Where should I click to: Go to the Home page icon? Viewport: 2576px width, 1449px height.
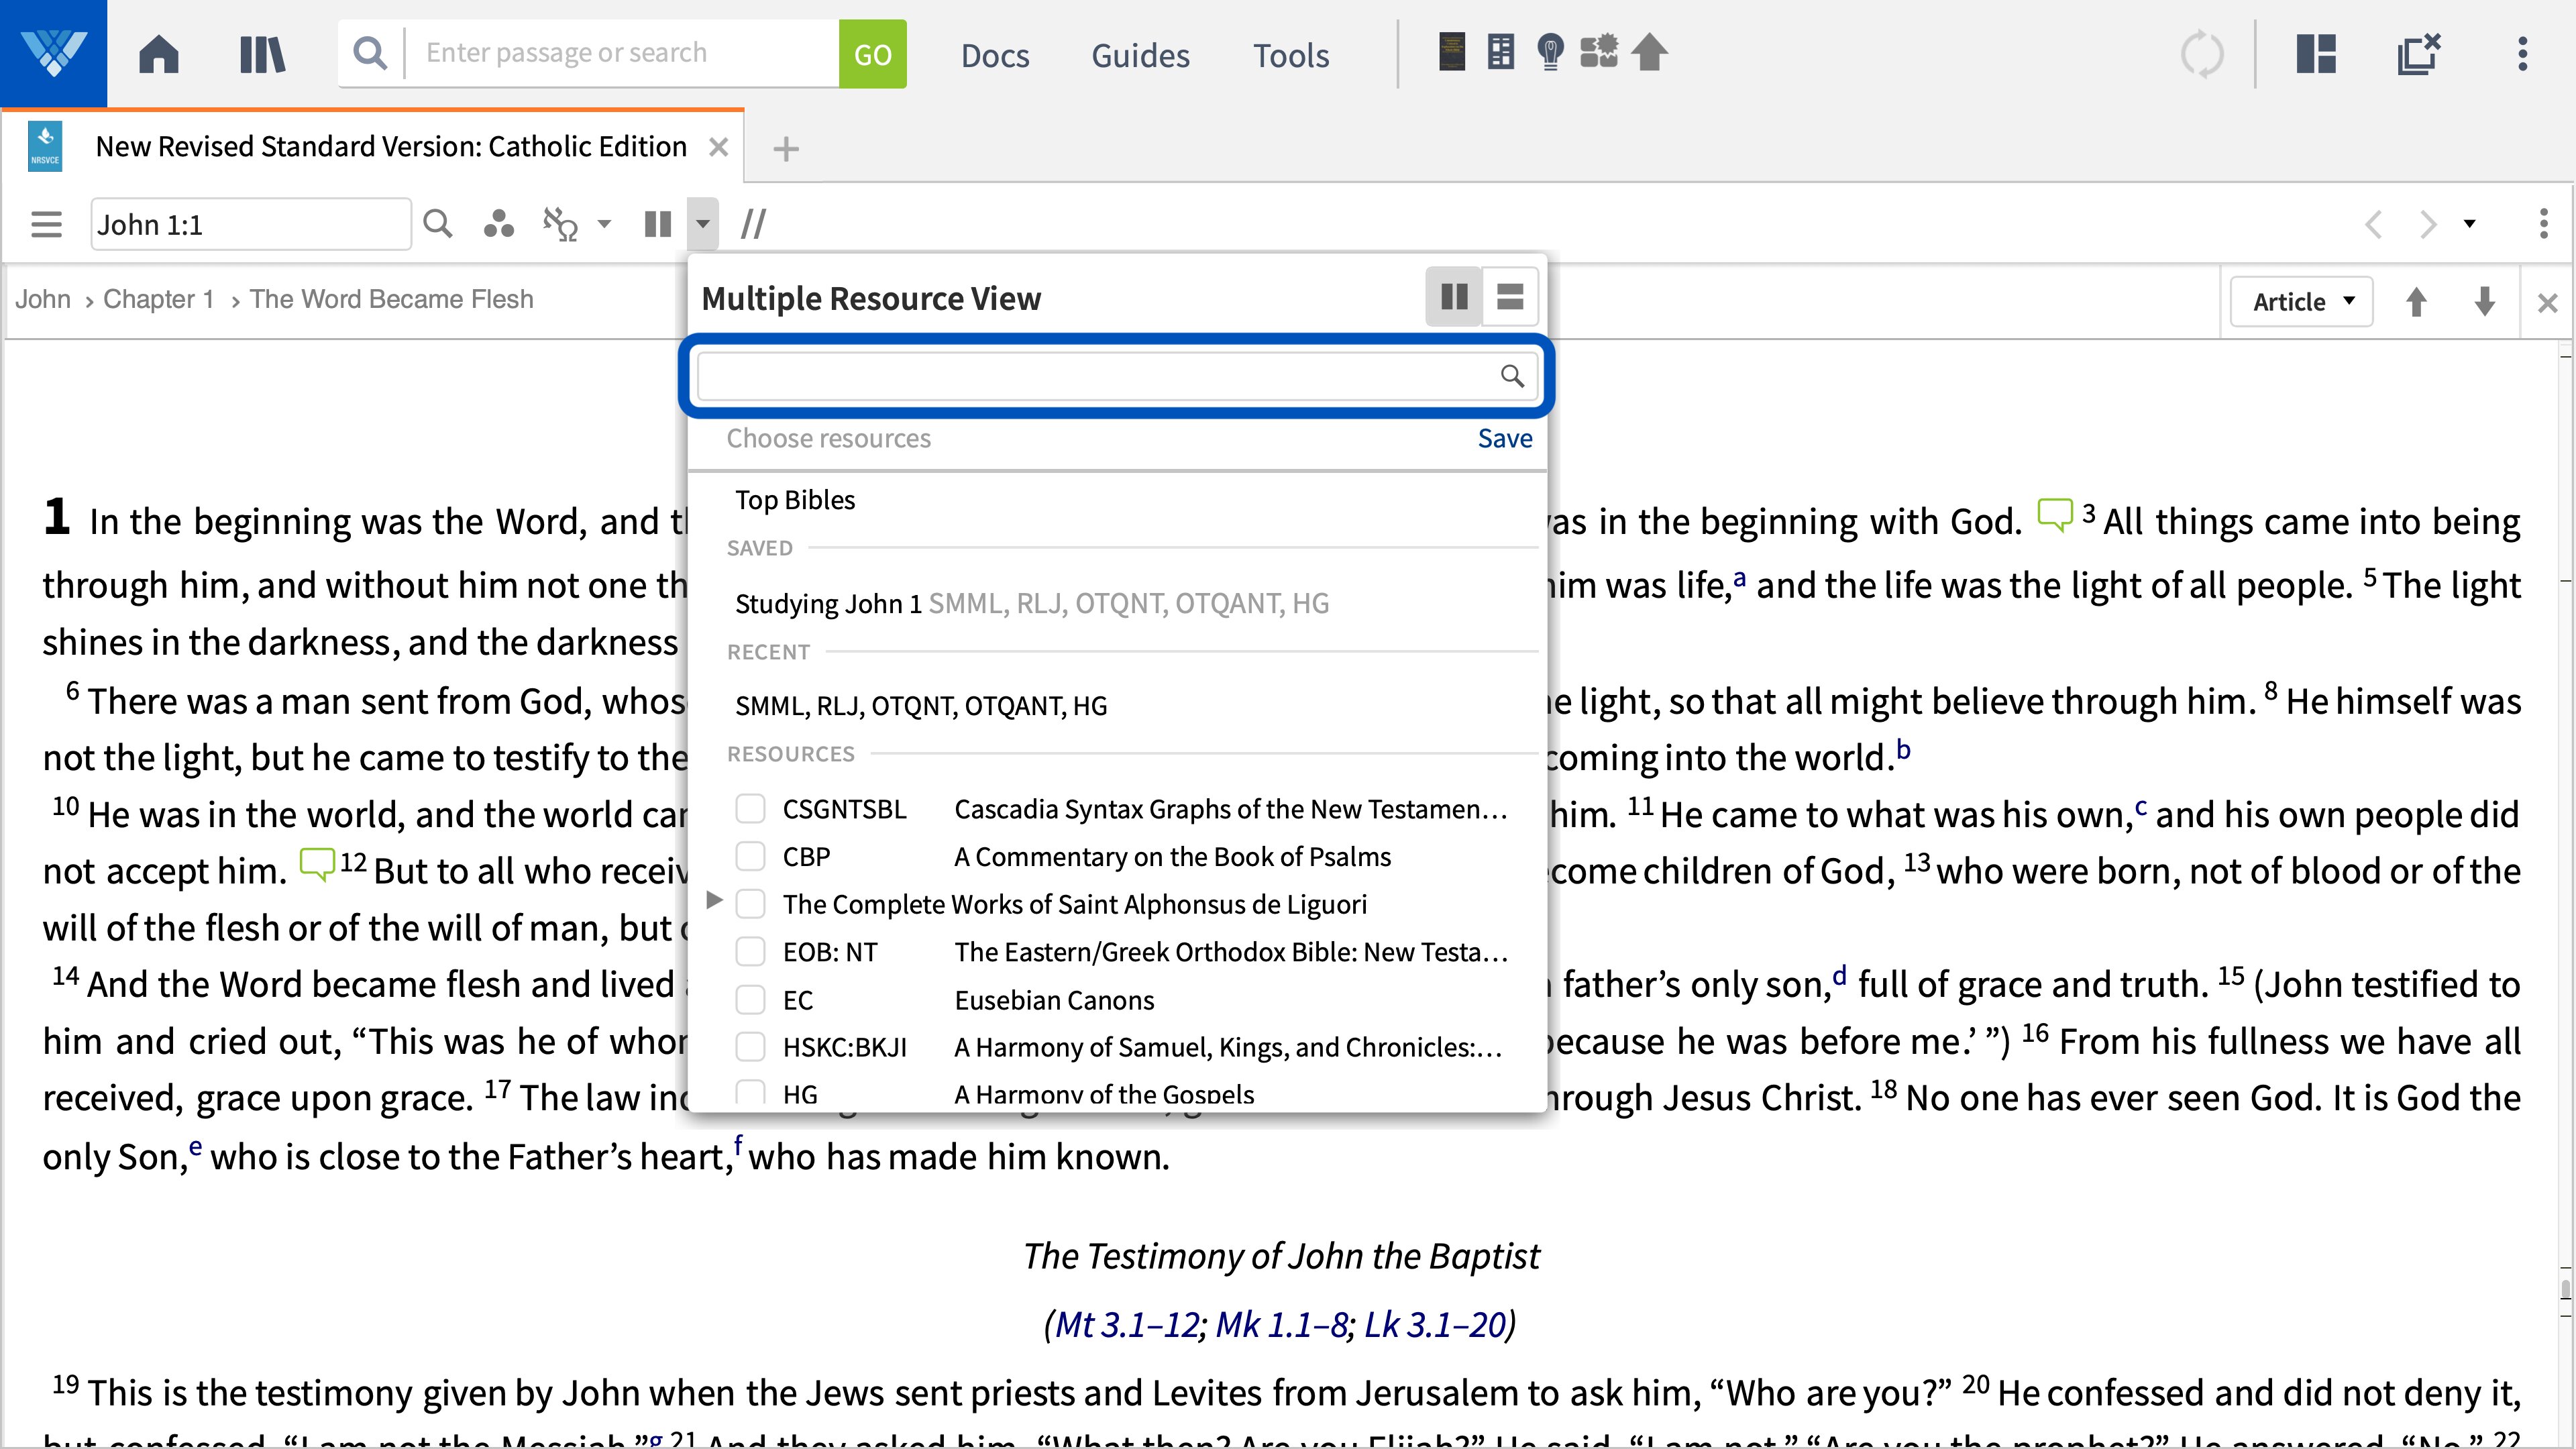[159, 54]
